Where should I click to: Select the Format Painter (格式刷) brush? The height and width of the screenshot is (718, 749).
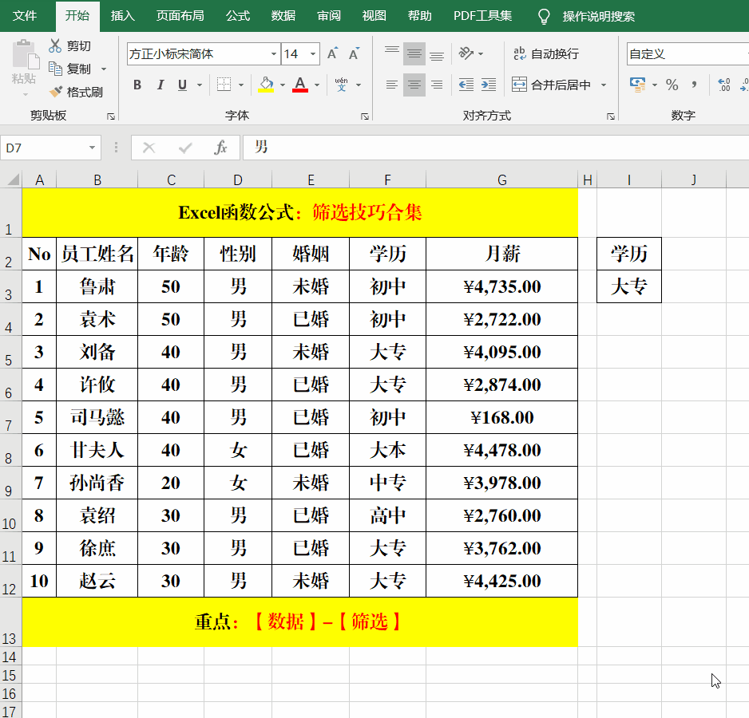[56, 91]
